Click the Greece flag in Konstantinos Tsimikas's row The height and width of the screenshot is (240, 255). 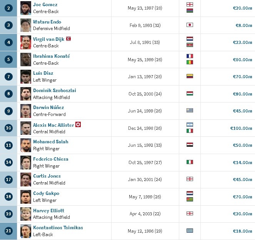coord(189,231)
